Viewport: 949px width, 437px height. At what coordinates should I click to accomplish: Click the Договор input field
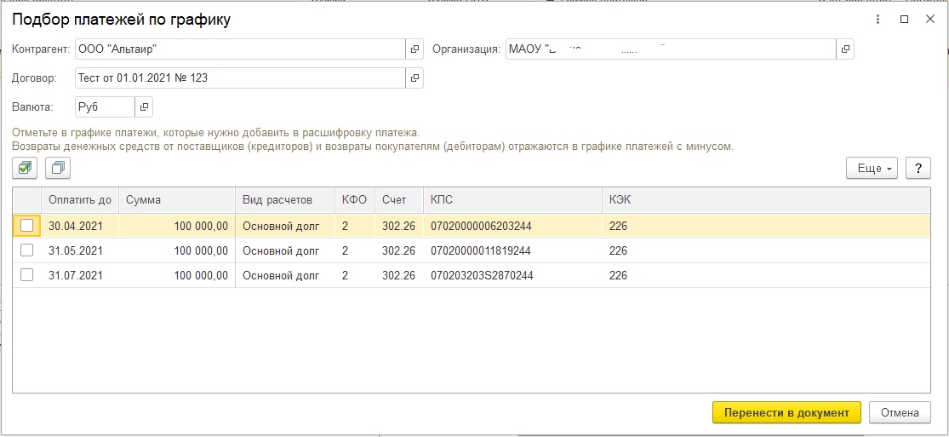(x=238, y=78)
